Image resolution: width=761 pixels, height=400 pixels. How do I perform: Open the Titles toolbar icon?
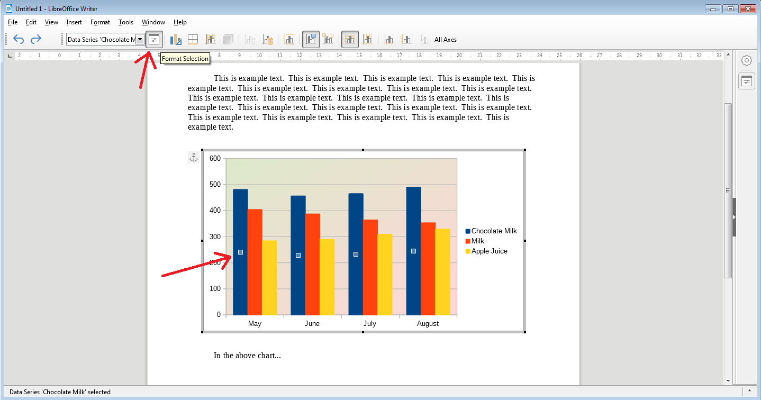[x=288, y=40]
